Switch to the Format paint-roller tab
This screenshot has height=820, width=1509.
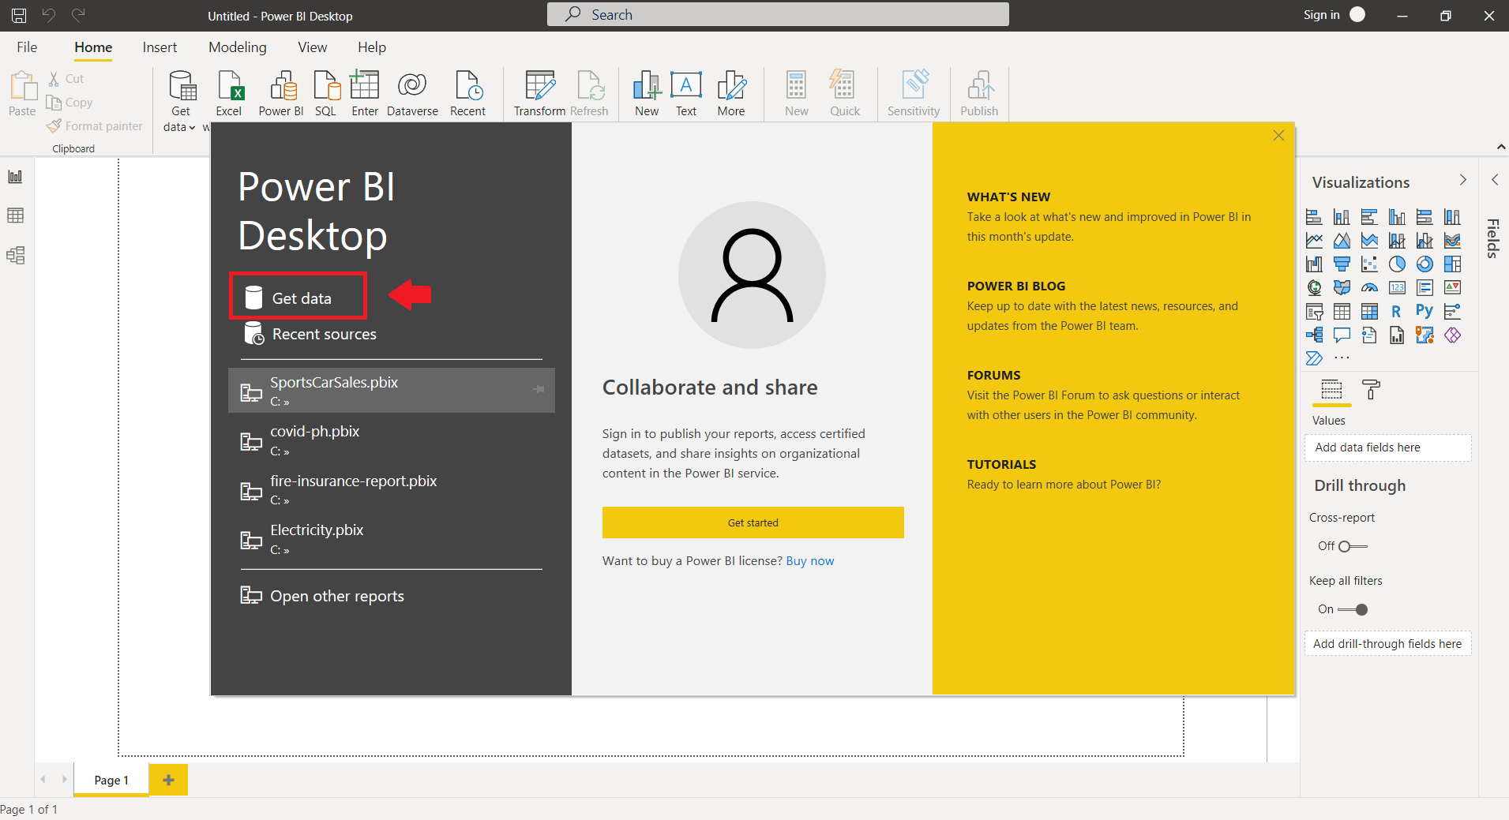(x=1371, y=389)
